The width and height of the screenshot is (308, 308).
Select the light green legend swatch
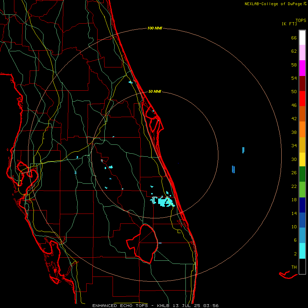[x=302, y=190]
